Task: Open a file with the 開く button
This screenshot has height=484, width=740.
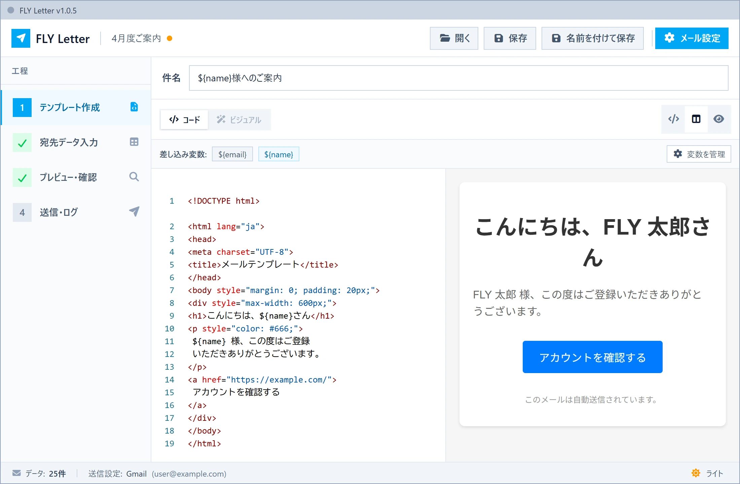Action: tap(454, 38)
